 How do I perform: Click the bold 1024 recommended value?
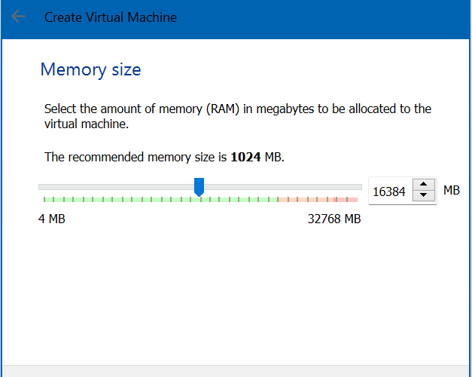tap(244, 157)
